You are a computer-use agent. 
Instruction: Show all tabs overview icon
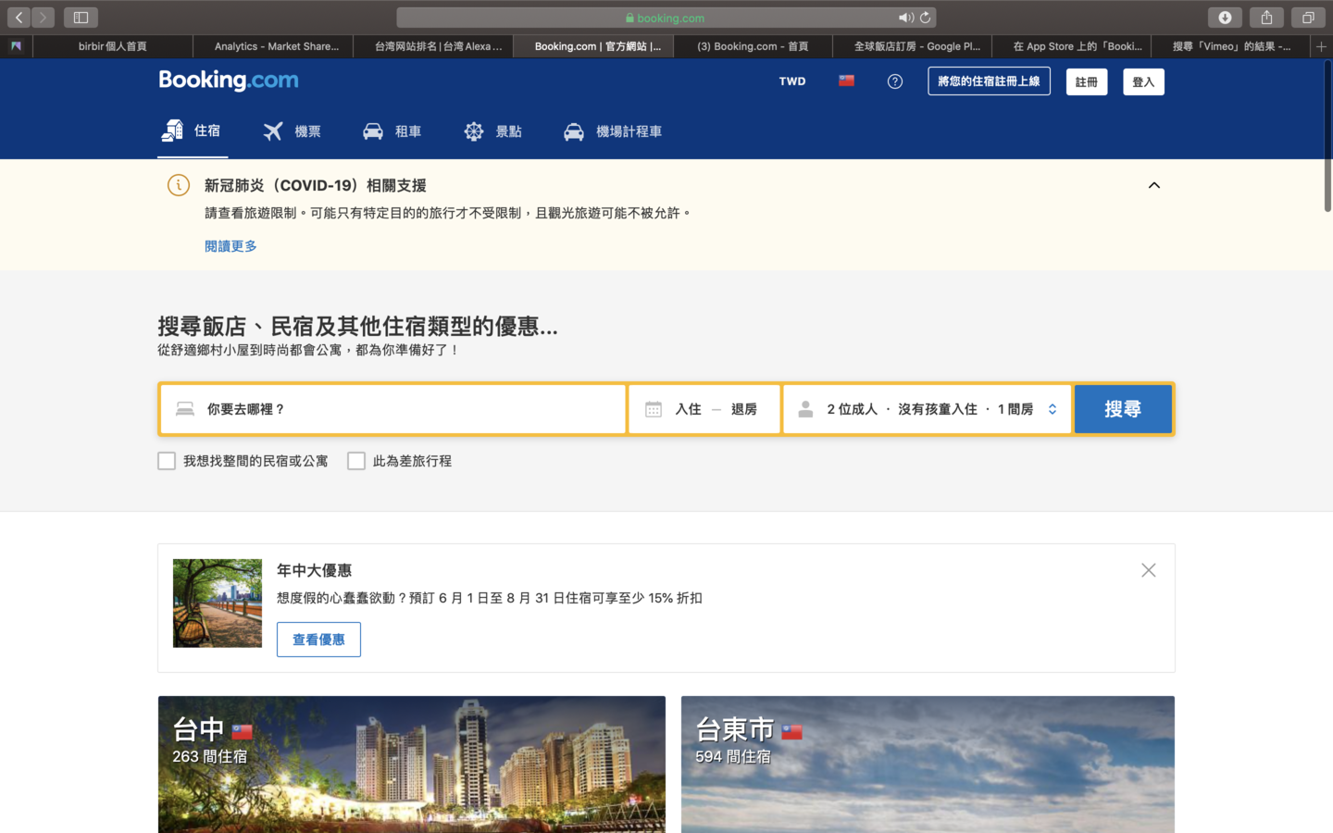[1308, 18]
